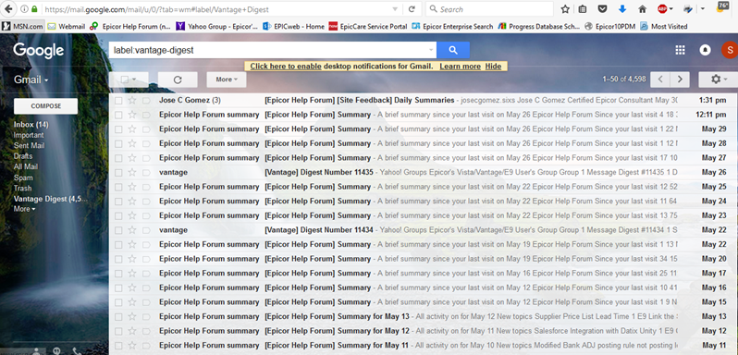This screenshot has width=738, height=355.
Task: Open the Google apps grid icon
Action: click(680, 50)
